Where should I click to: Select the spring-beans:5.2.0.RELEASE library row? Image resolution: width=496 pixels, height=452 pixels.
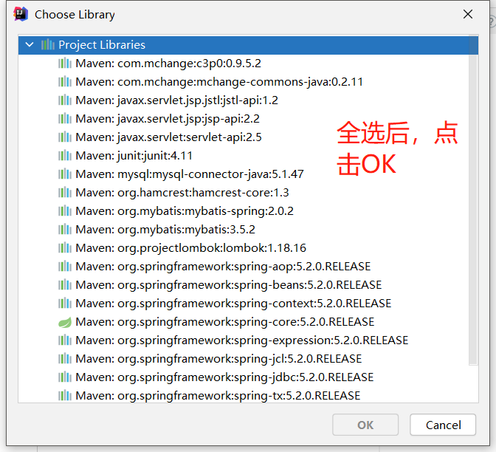228,285
